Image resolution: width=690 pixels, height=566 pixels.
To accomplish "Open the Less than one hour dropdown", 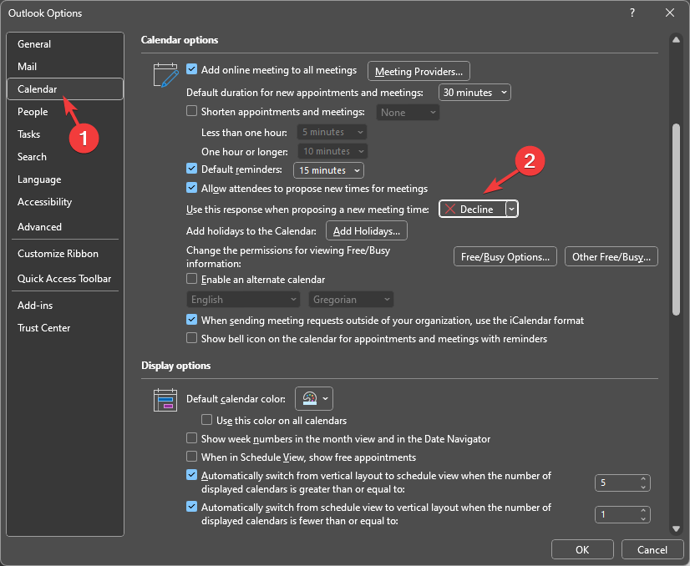I will pyautogui.click(x=332, y=132).
